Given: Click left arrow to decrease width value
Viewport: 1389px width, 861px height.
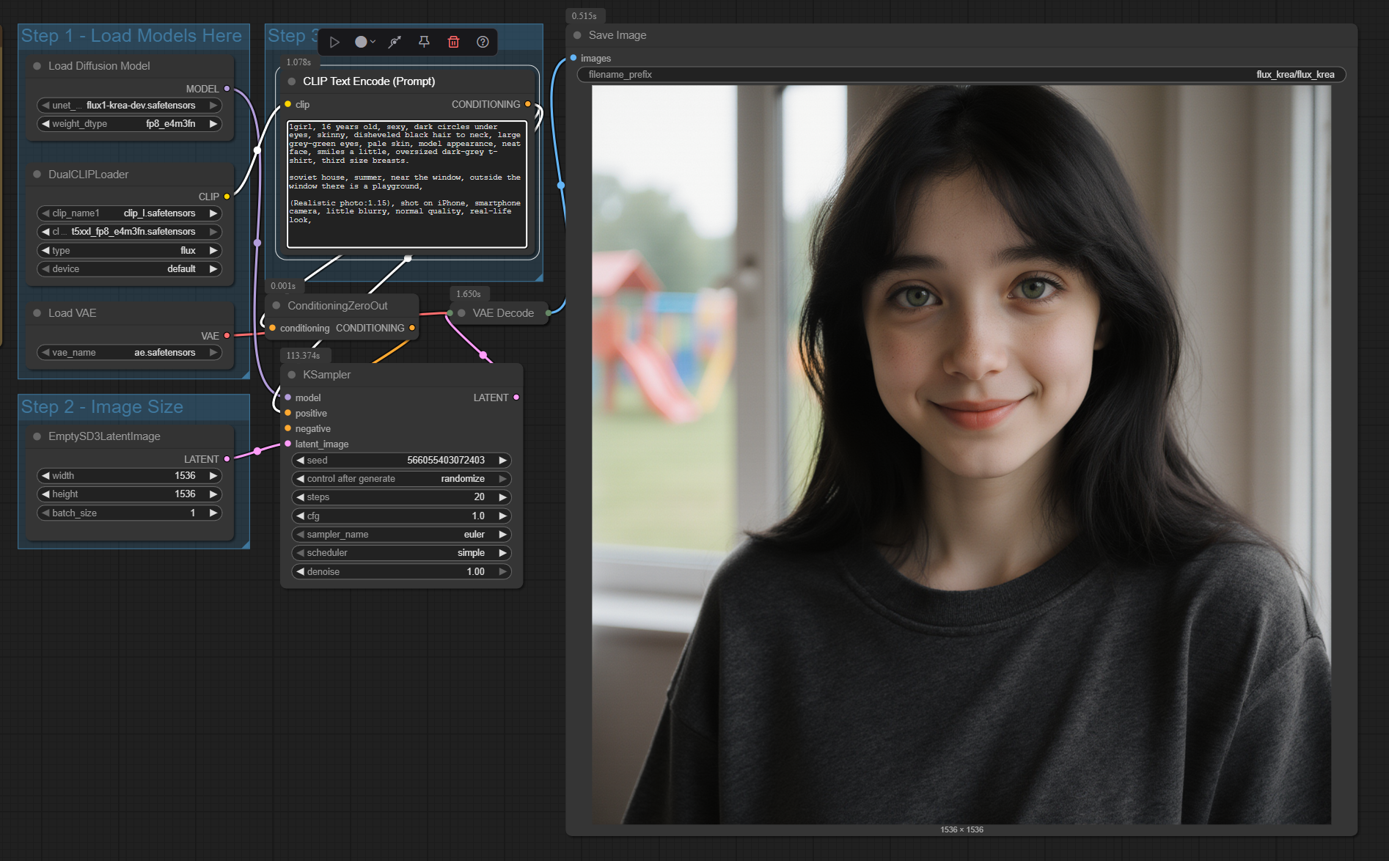Looking at the screenshot, I should [45, 476].
